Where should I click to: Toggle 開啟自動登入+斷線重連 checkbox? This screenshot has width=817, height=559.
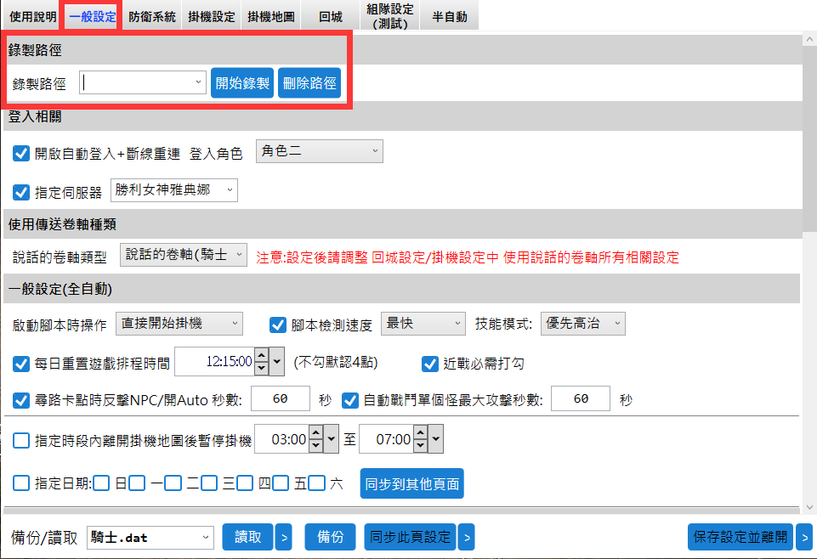22,154
